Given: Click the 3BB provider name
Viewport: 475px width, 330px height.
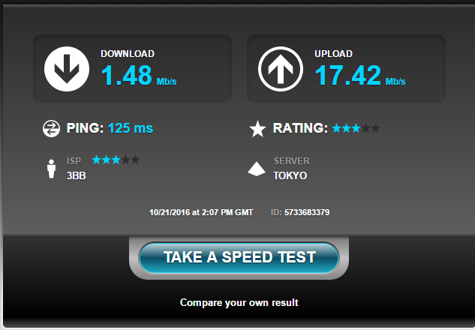Looking at the screenshot, I should 77,175.
